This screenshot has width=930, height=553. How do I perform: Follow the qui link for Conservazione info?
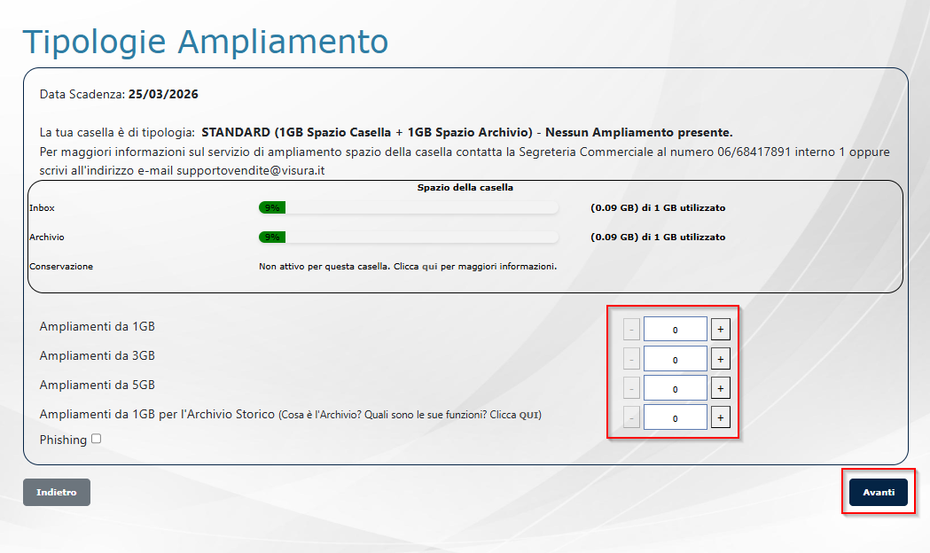(429, 266)
